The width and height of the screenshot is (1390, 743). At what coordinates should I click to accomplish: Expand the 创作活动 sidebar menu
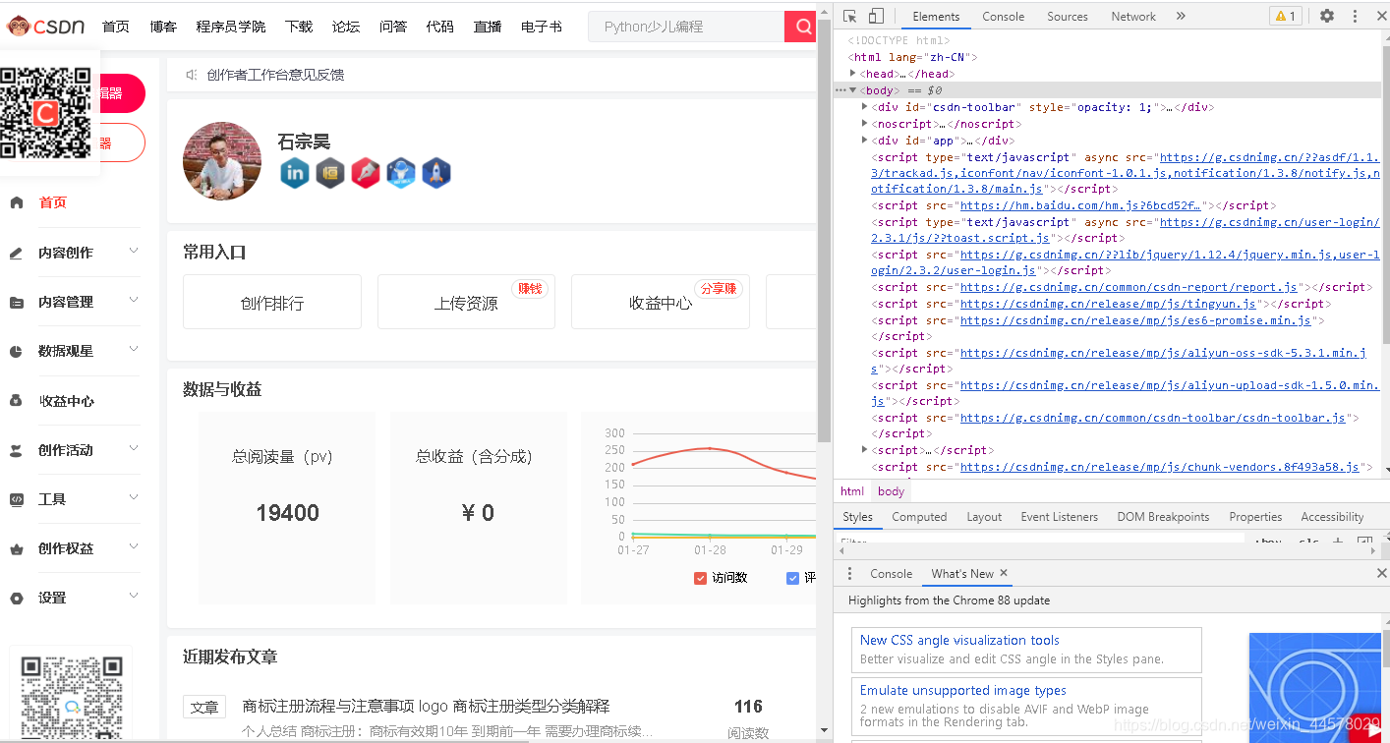click(134, 449)
